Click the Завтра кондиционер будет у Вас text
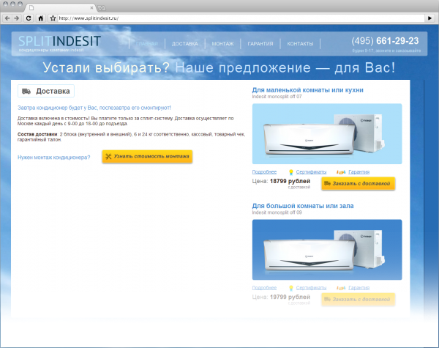The image size is (439, 348). 94,108
